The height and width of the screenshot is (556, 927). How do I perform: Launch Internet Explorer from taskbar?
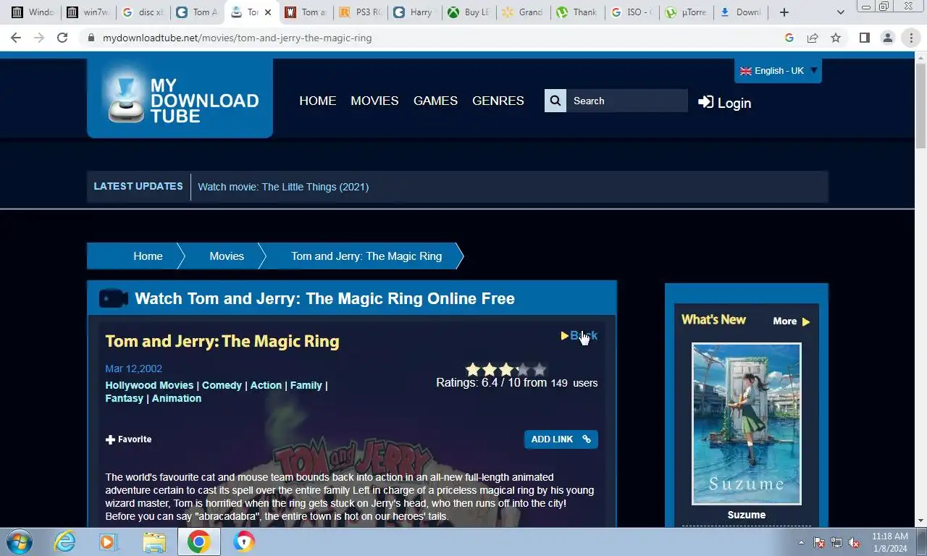[64, 542]
